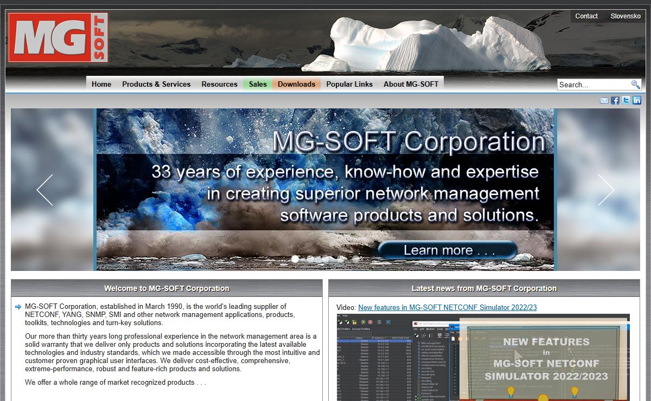Show previous slide with left arrow
This screenshot has width=651, height=401.
(x=44, y=190)
